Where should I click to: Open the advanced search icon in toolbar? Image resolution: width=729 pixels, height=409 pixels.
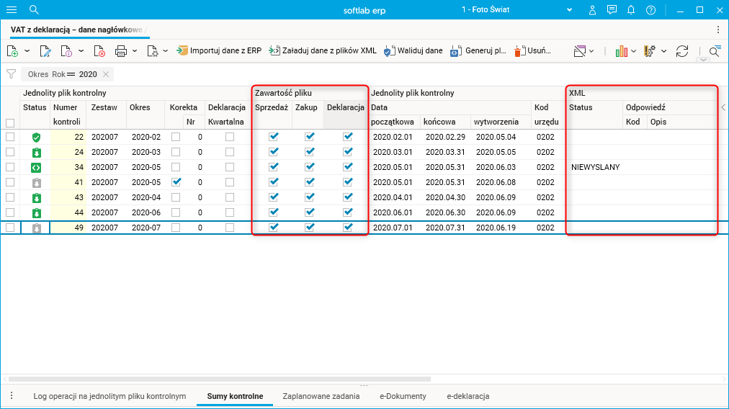[x=715, y=50]
